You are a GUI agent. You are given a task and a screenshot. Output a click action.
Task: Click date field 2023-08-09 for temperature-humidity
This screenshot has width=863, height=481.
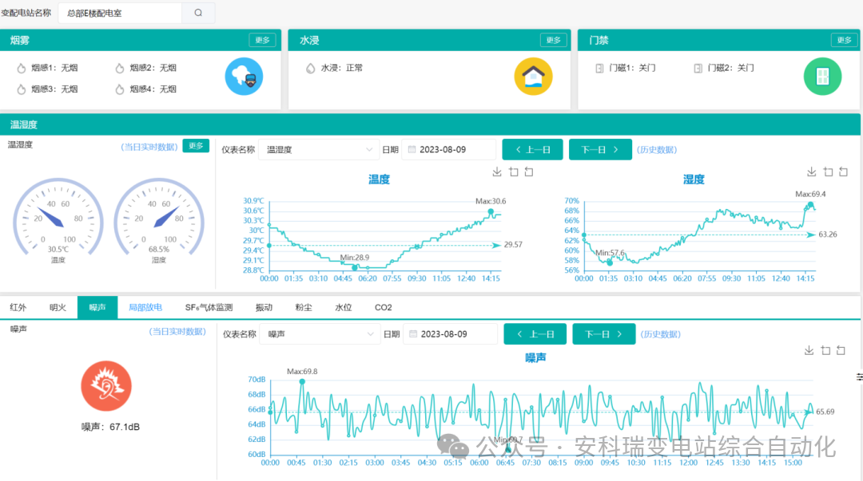(449, 149)
